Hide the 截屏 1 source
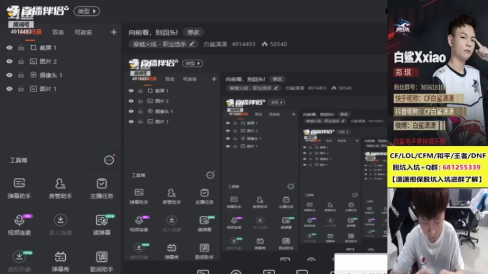The image size is (488, 274). point(9,47)
